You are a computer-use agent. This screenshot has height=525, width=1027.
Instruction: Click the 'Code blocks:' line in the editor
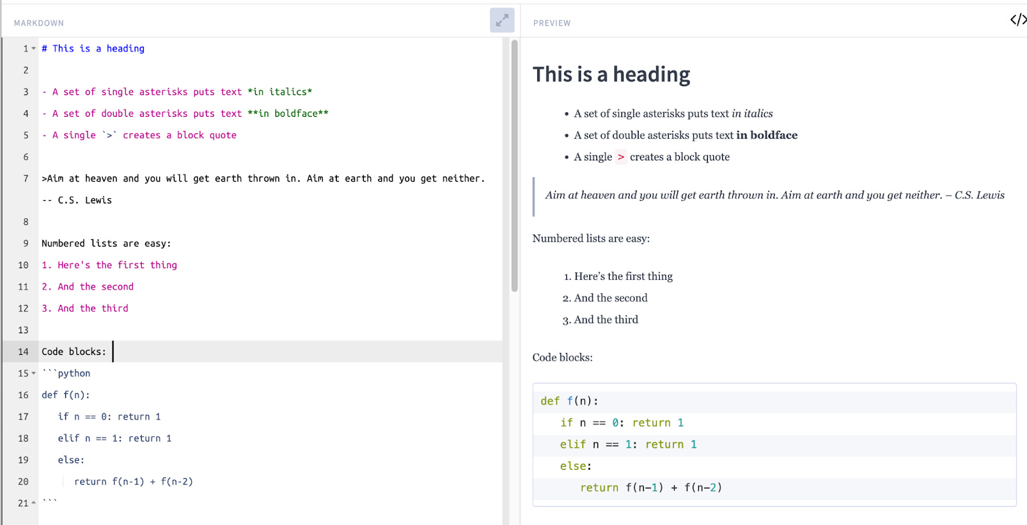point(74,352)
